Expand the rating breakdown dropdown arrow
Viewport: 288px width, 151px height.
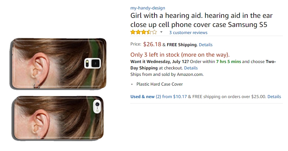click(x=161, y=32)
